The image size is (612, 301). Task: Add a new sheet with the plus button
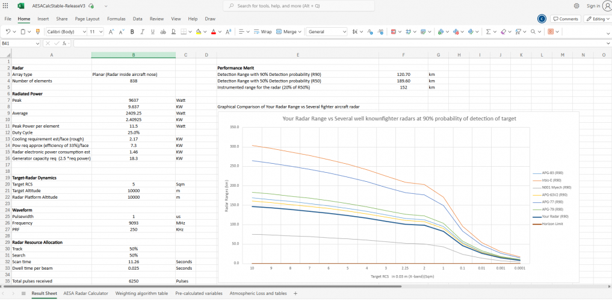(295, 293)
